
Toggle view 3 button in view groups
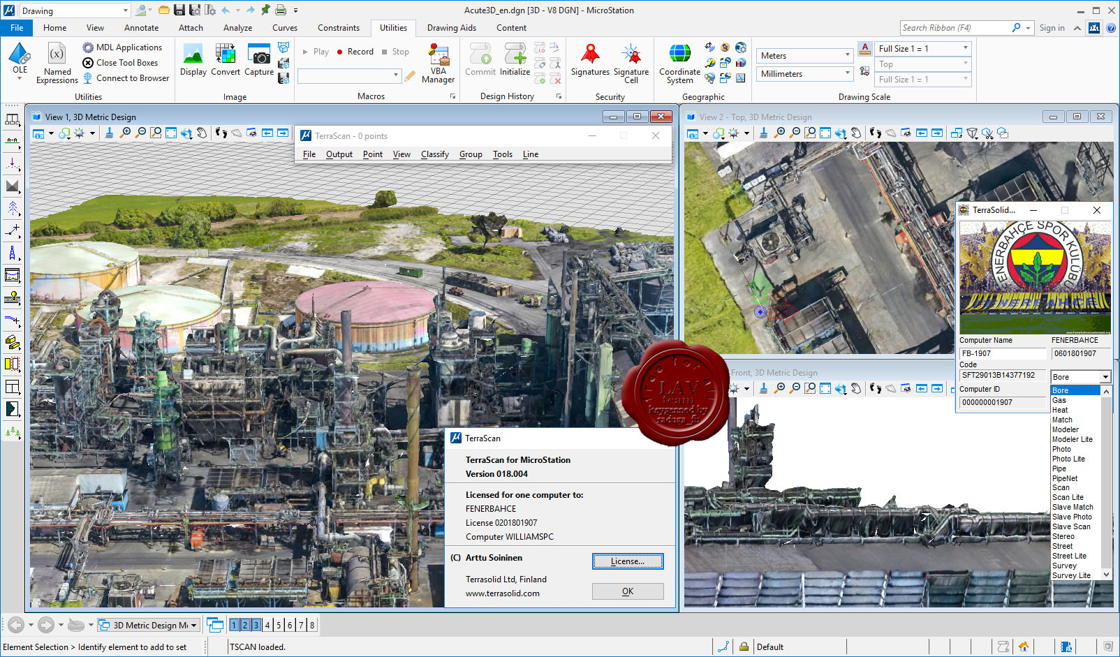coord(256,625)
